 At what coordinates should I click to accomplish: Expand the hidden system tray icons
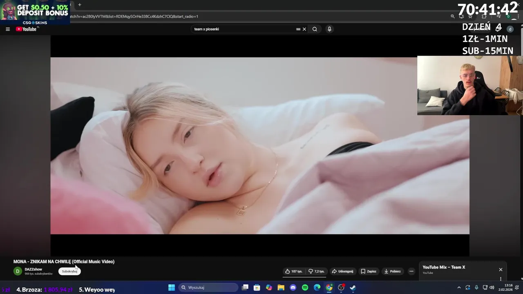tap(459, 287)
